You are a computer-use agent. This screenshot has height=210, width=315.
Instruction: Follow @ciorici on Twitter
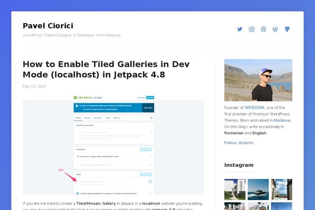(239, 143)
